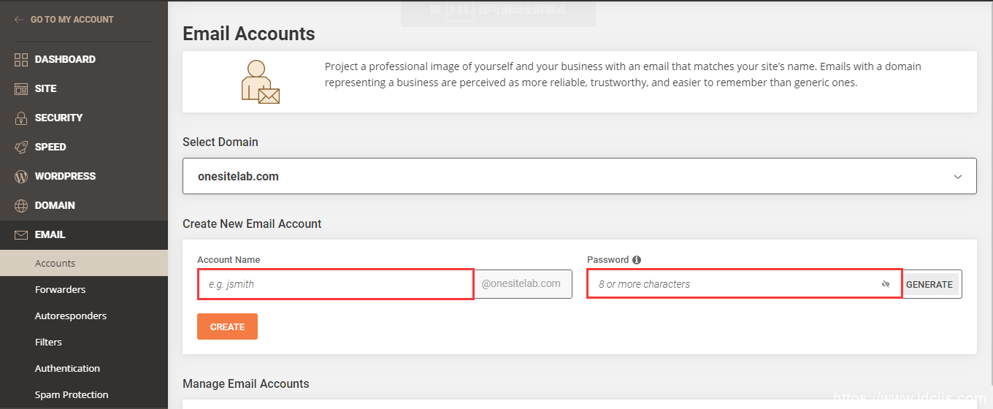Viewport: 993px width, 409px height.
Task: Open the Forwarders submenu item
Action: (60, 290)
